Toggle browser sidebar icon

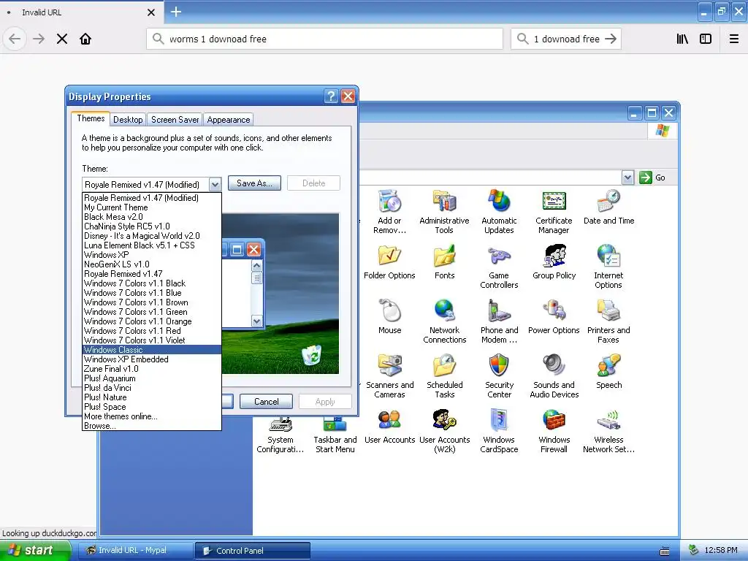point(706,39)
